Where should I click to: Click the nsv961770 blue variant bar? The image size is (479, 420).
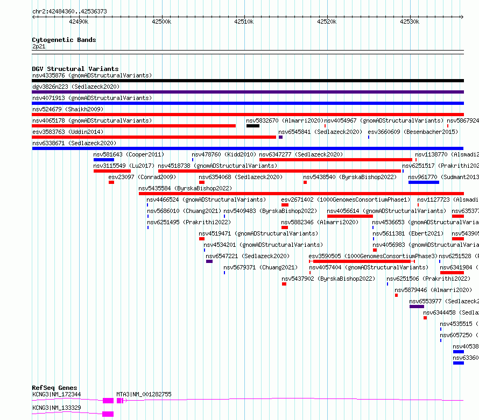424,182
